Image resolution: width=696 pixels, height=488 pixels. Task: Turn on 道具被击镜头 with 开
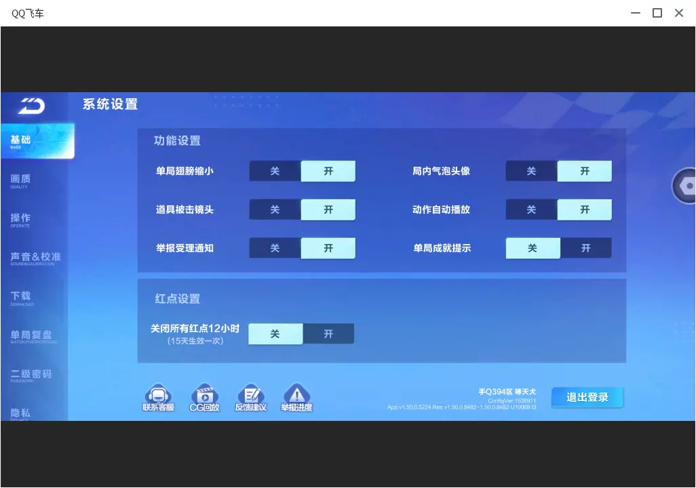328,209
